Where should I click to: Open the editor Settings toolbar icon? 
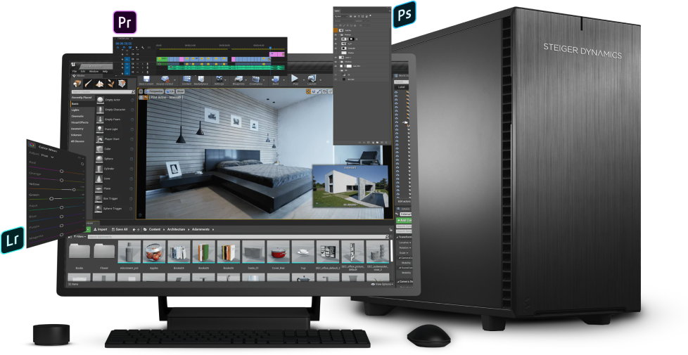pyautogui.click(x=219, y=80)
